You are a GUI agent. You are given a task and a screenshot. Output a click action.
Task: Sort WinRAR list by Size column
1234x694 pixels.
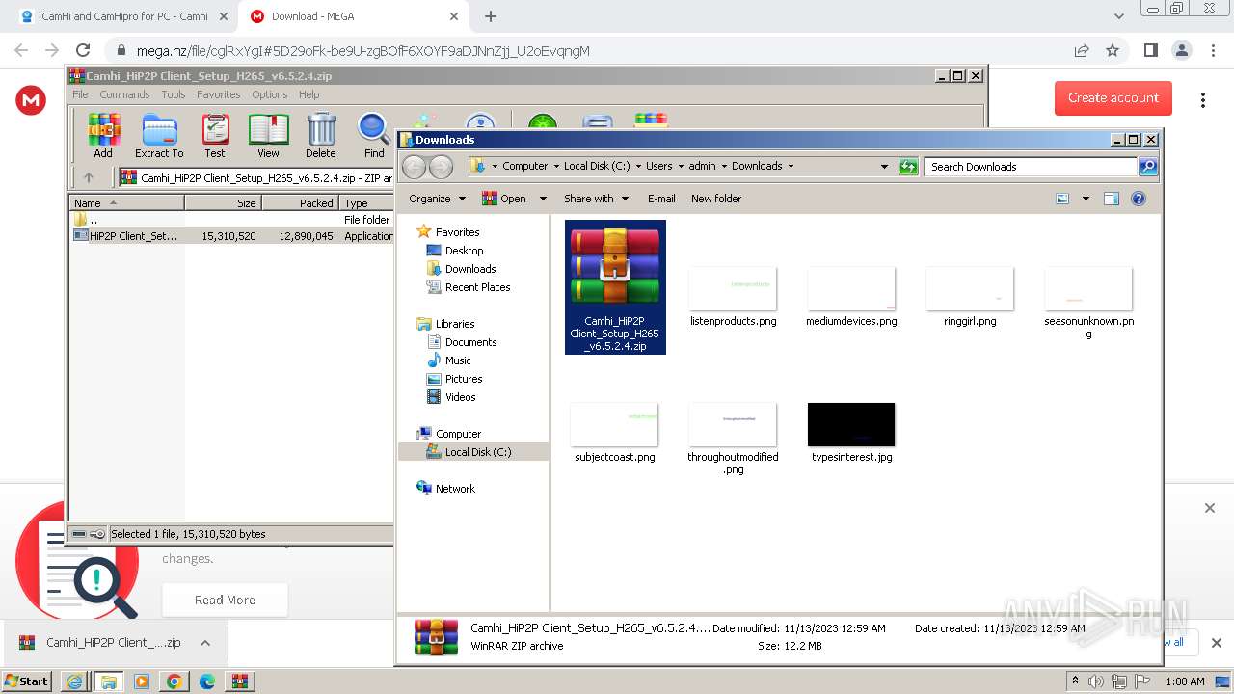click(x=223, y=203)
